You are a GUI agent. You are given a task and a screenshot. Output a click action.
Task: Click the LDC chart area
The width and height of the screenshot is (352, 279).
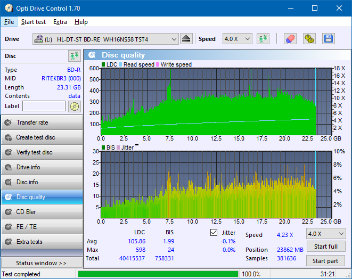click(216, 102)
